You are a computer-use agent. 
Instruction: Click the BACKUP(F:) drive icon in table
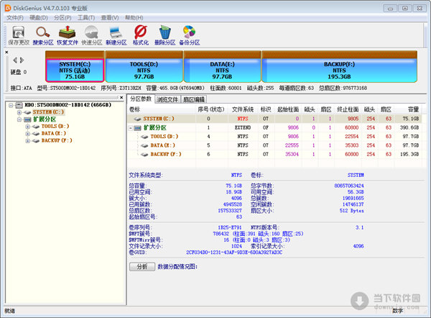144,155
